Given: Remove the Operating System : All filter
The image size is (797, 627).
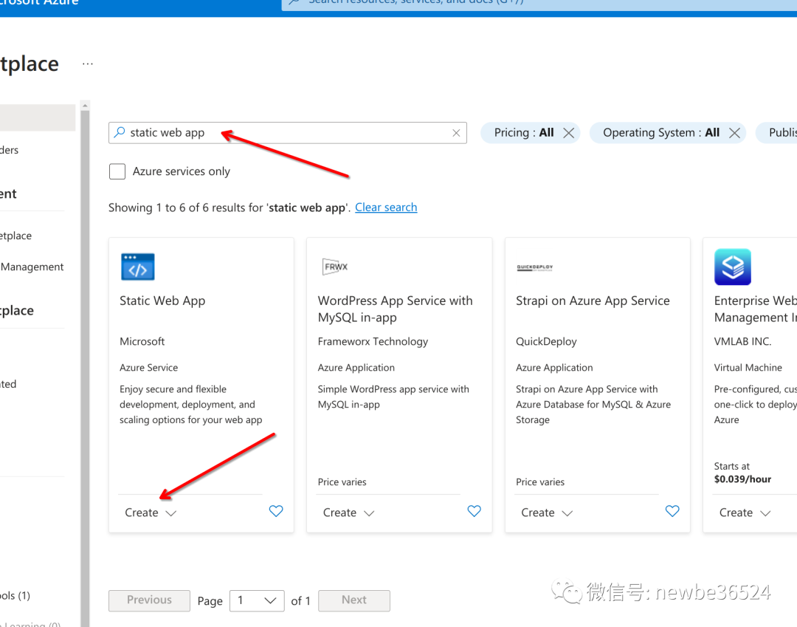Looking at the screenshot, I should pyautogui.click(x=734, y=133).
